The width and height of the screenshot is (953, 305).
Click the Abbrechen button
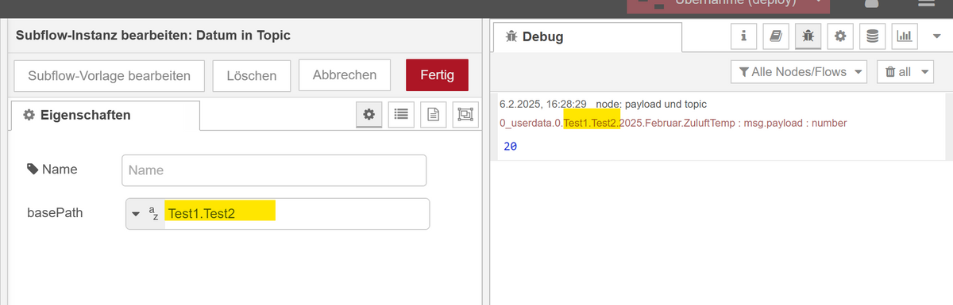tap(345, 75)
